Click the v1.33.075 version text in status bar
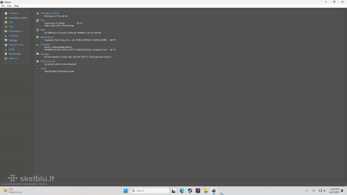The width and height of the screenshot is (347, 195). click(24, 184)
